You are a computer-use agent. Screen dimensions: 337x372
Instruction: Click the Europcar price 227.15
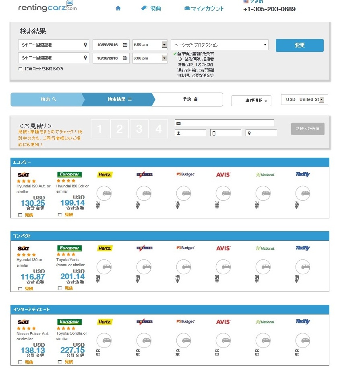72,350
